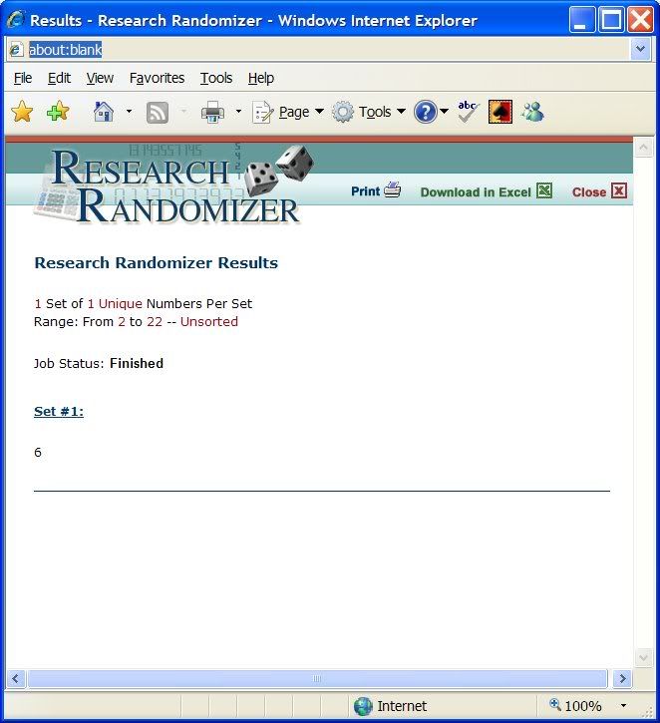This screenshot has width=660, height=723.
Task: Click the vertical scrollbar down arrow
Action: point(643,657)
